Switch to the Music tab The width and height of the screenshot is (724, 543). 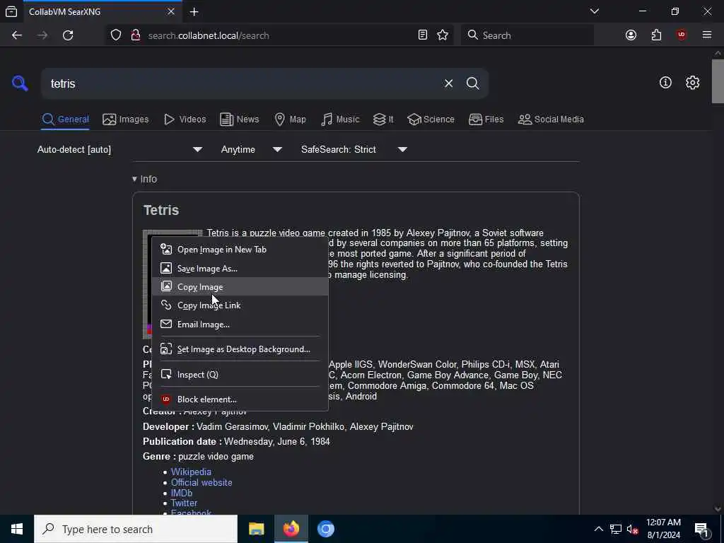pos(340,119)
